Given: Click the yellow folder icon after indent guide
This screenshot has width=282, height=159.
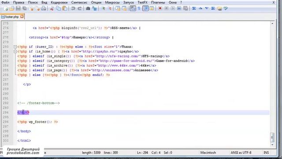Looking at the screenshot, I should 152,8.
